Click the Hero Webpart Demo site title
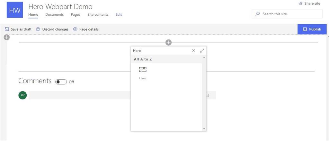The image size is (329, 141). 60,6
